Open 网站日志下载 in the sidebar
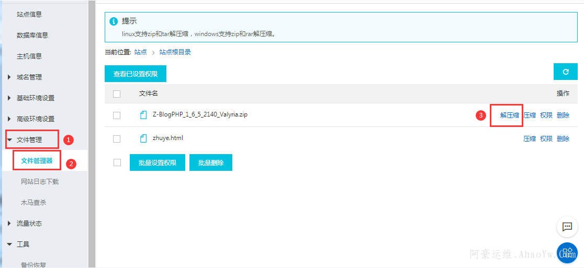Image resolution: width=584 pixels, height=268 pixels. pyautogui.click(x=40, y=181)
